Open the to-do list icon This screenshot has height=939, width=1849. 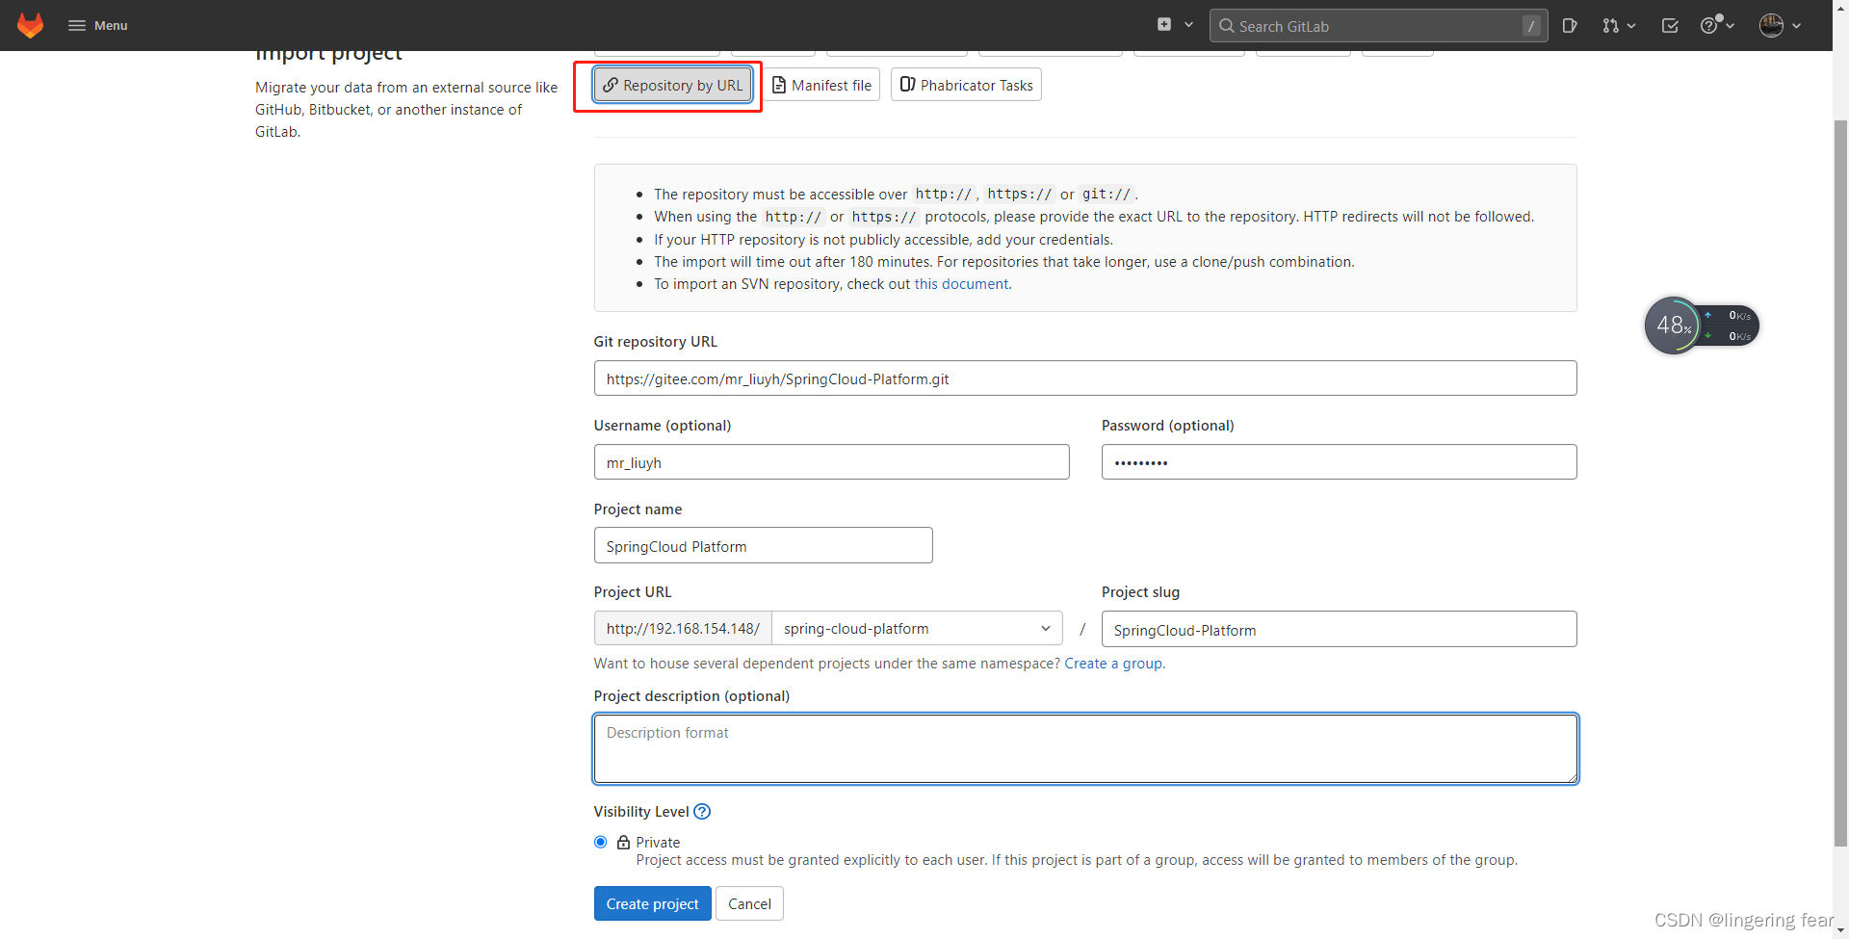coord(1671,26)
